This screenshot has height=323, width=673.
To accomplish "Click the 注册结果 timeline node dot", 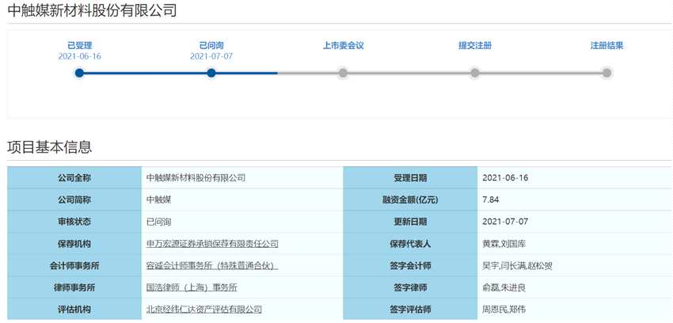I will click(606, 73).
